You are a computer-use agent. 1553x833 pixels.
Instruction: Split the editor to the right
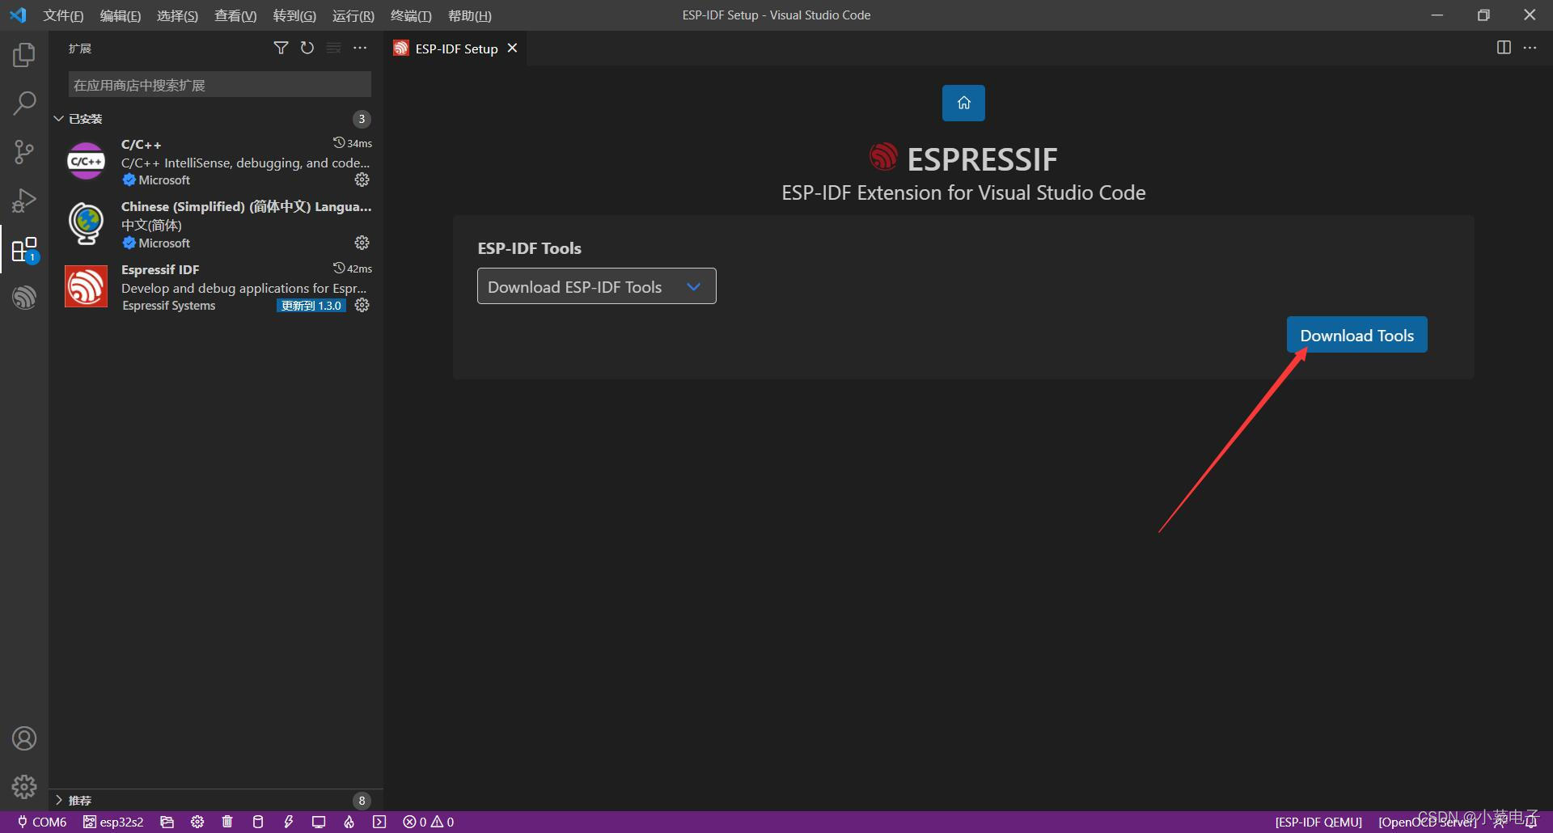click(1504, 48)
